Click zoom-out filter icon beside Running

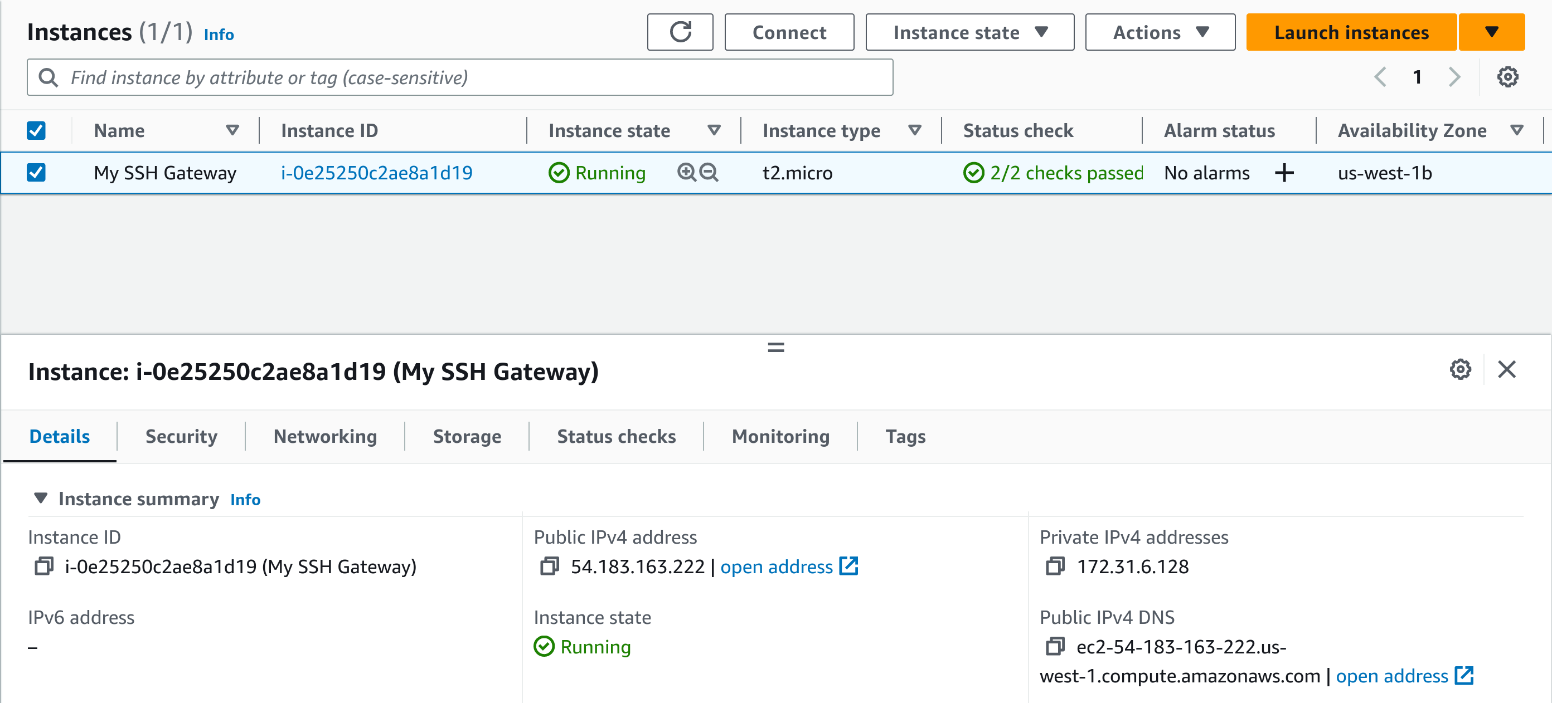pyautogui.click(x=709, y=173)
